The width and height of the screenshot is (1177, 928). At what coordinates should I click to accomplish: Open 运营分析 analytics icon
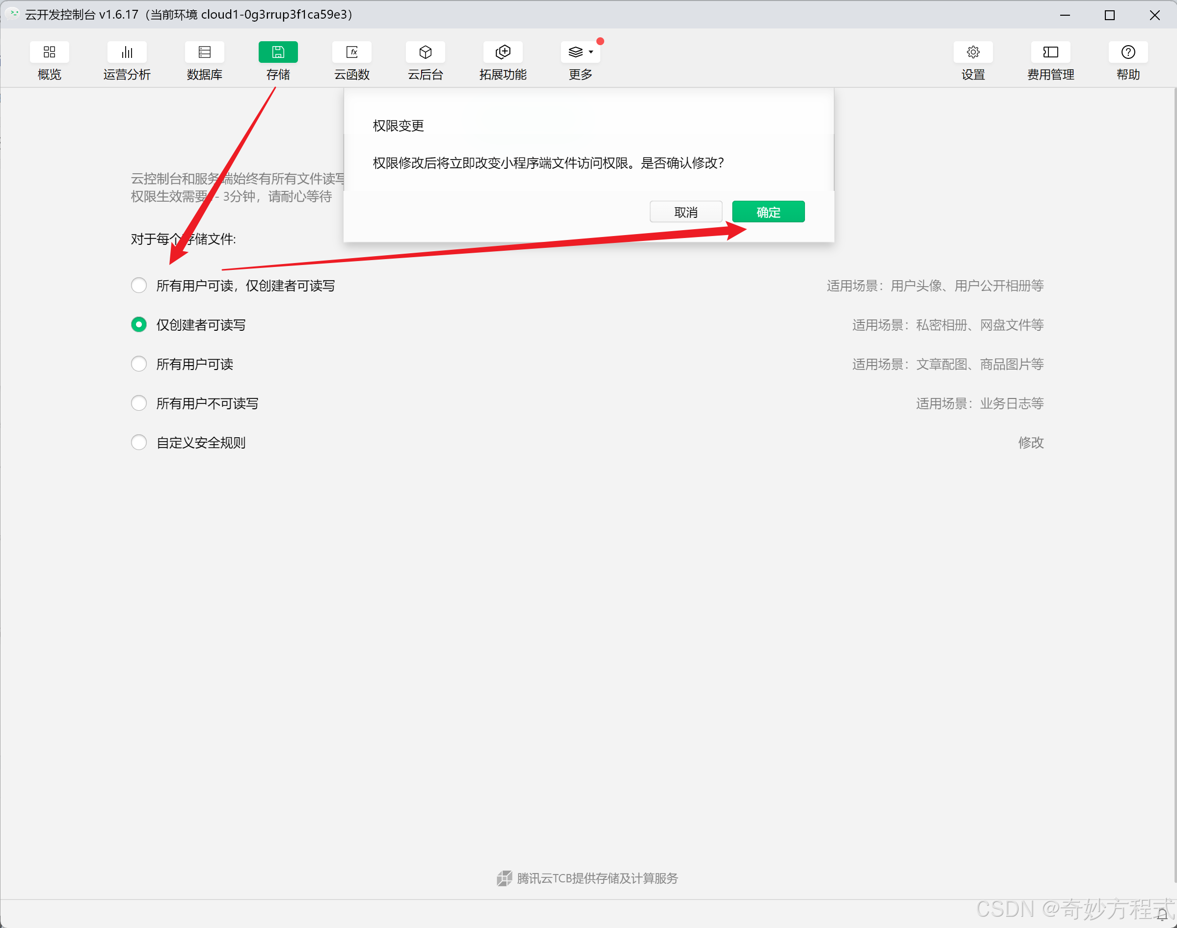pos(127,53)
